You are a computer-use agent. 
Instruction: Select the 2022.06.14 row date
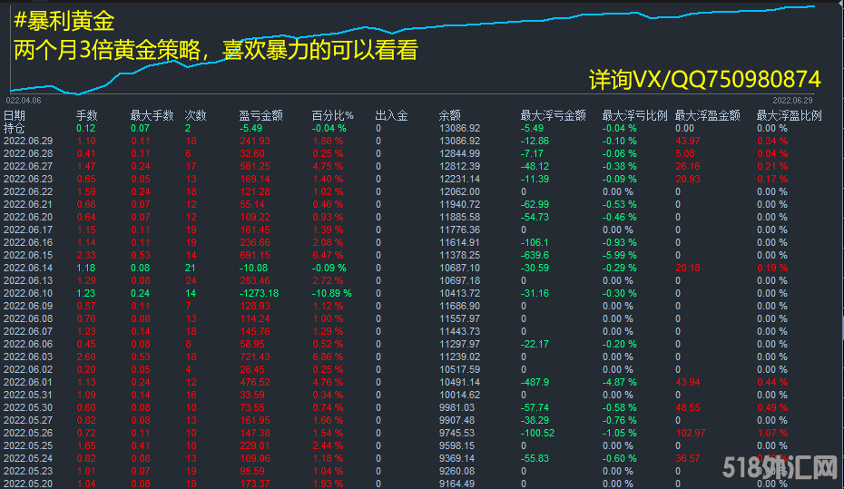coord(28,268)
